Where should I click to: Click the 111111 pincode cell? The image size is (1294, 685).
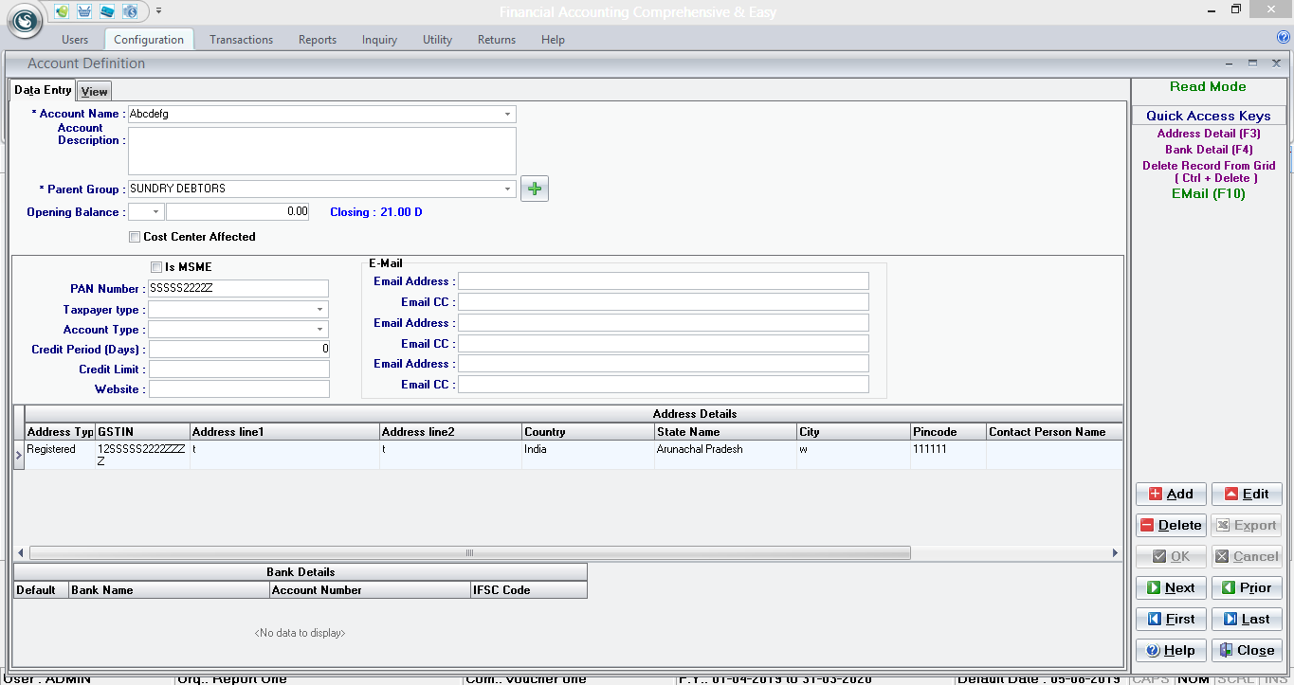pos(948,455)
